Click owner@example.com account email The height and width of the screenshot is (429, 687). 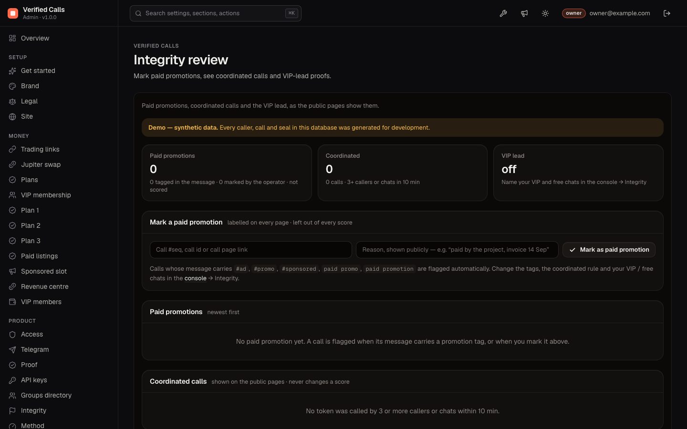[x=620, y=13]
